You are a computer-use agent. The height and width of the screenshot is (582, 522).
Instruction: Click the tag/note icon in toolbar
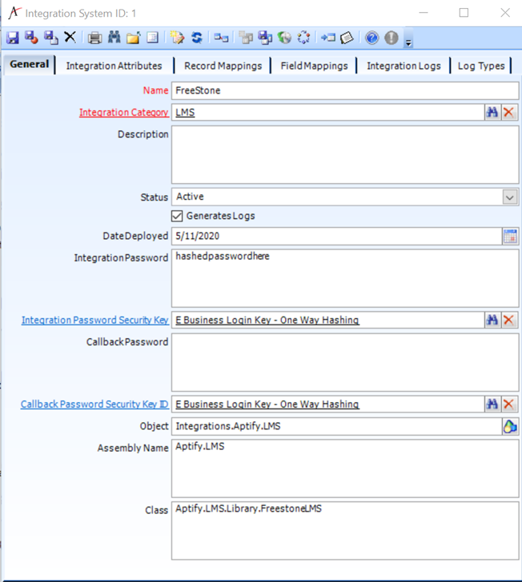click(x=347, y=38)
